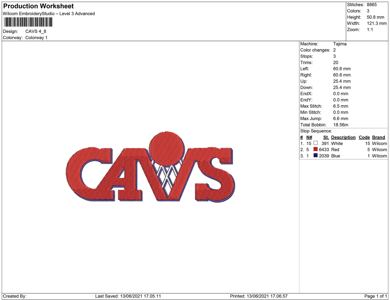
Task: Click the Blue color swatch for Wilcom thread
Action: coord(315,156)
